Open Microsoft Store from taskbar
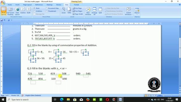Screen dimensions: 181x102 (x=75, y=99)
